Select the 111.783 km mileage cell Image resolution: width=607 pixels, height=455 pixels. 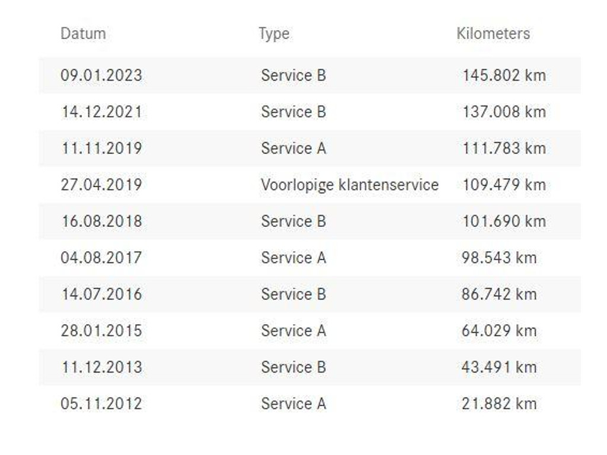[504, 149]
